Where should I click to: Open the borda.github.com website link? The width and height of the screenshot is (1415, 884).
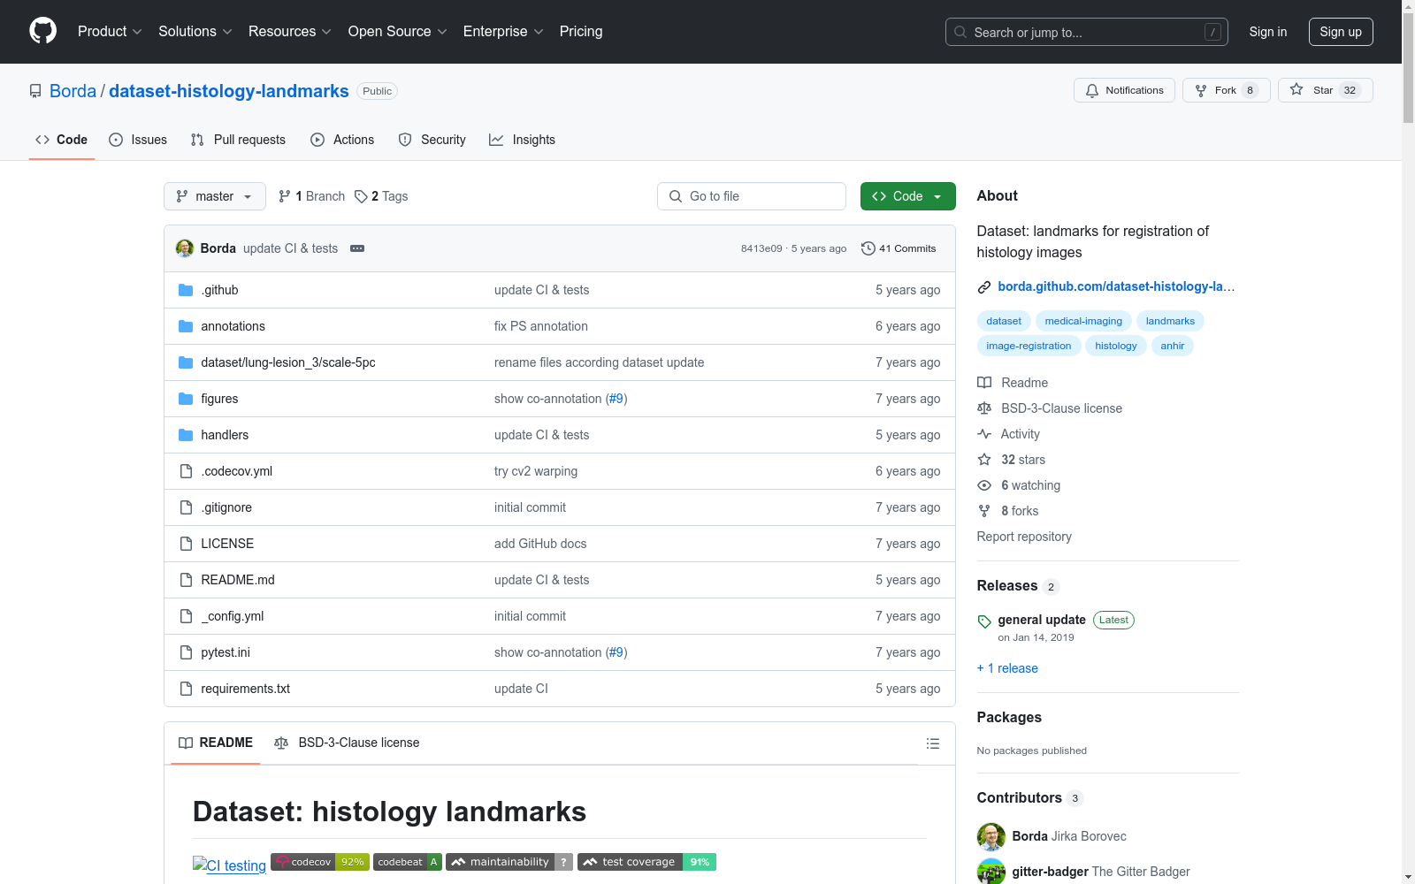pos(1115,286)
